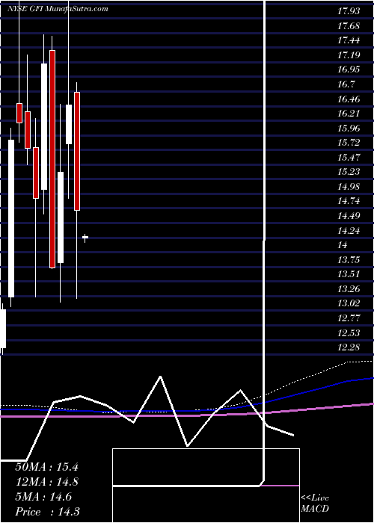Screen dimensions: 374x523
Task: Click the 16.95 price axis label
Action: [349, 69]
